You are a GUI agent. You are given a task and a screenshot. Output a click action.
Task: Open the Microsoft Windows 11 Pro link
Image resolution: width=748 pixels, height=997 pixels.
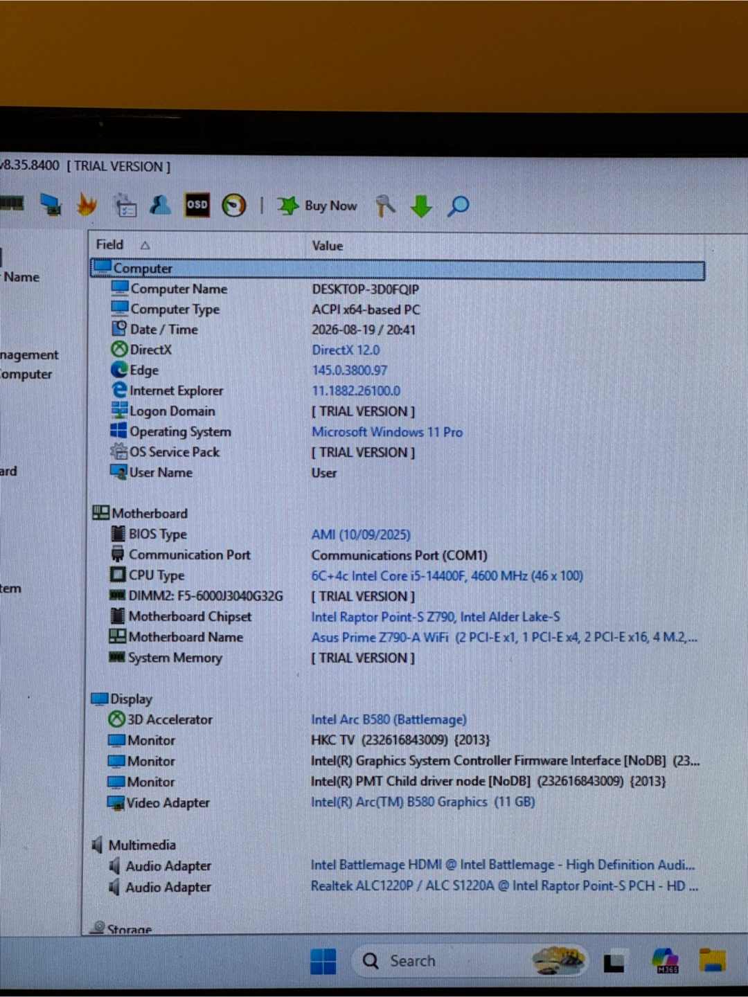pyautogui.click(x=387, y=432)
